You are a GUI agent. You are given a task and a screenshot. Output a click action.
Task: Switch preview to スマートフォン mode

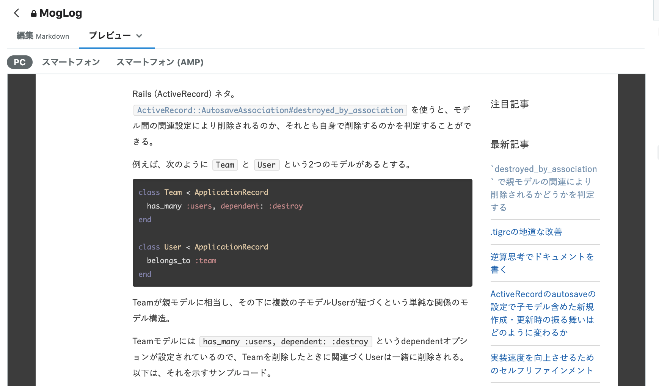(x=71, y=62)
